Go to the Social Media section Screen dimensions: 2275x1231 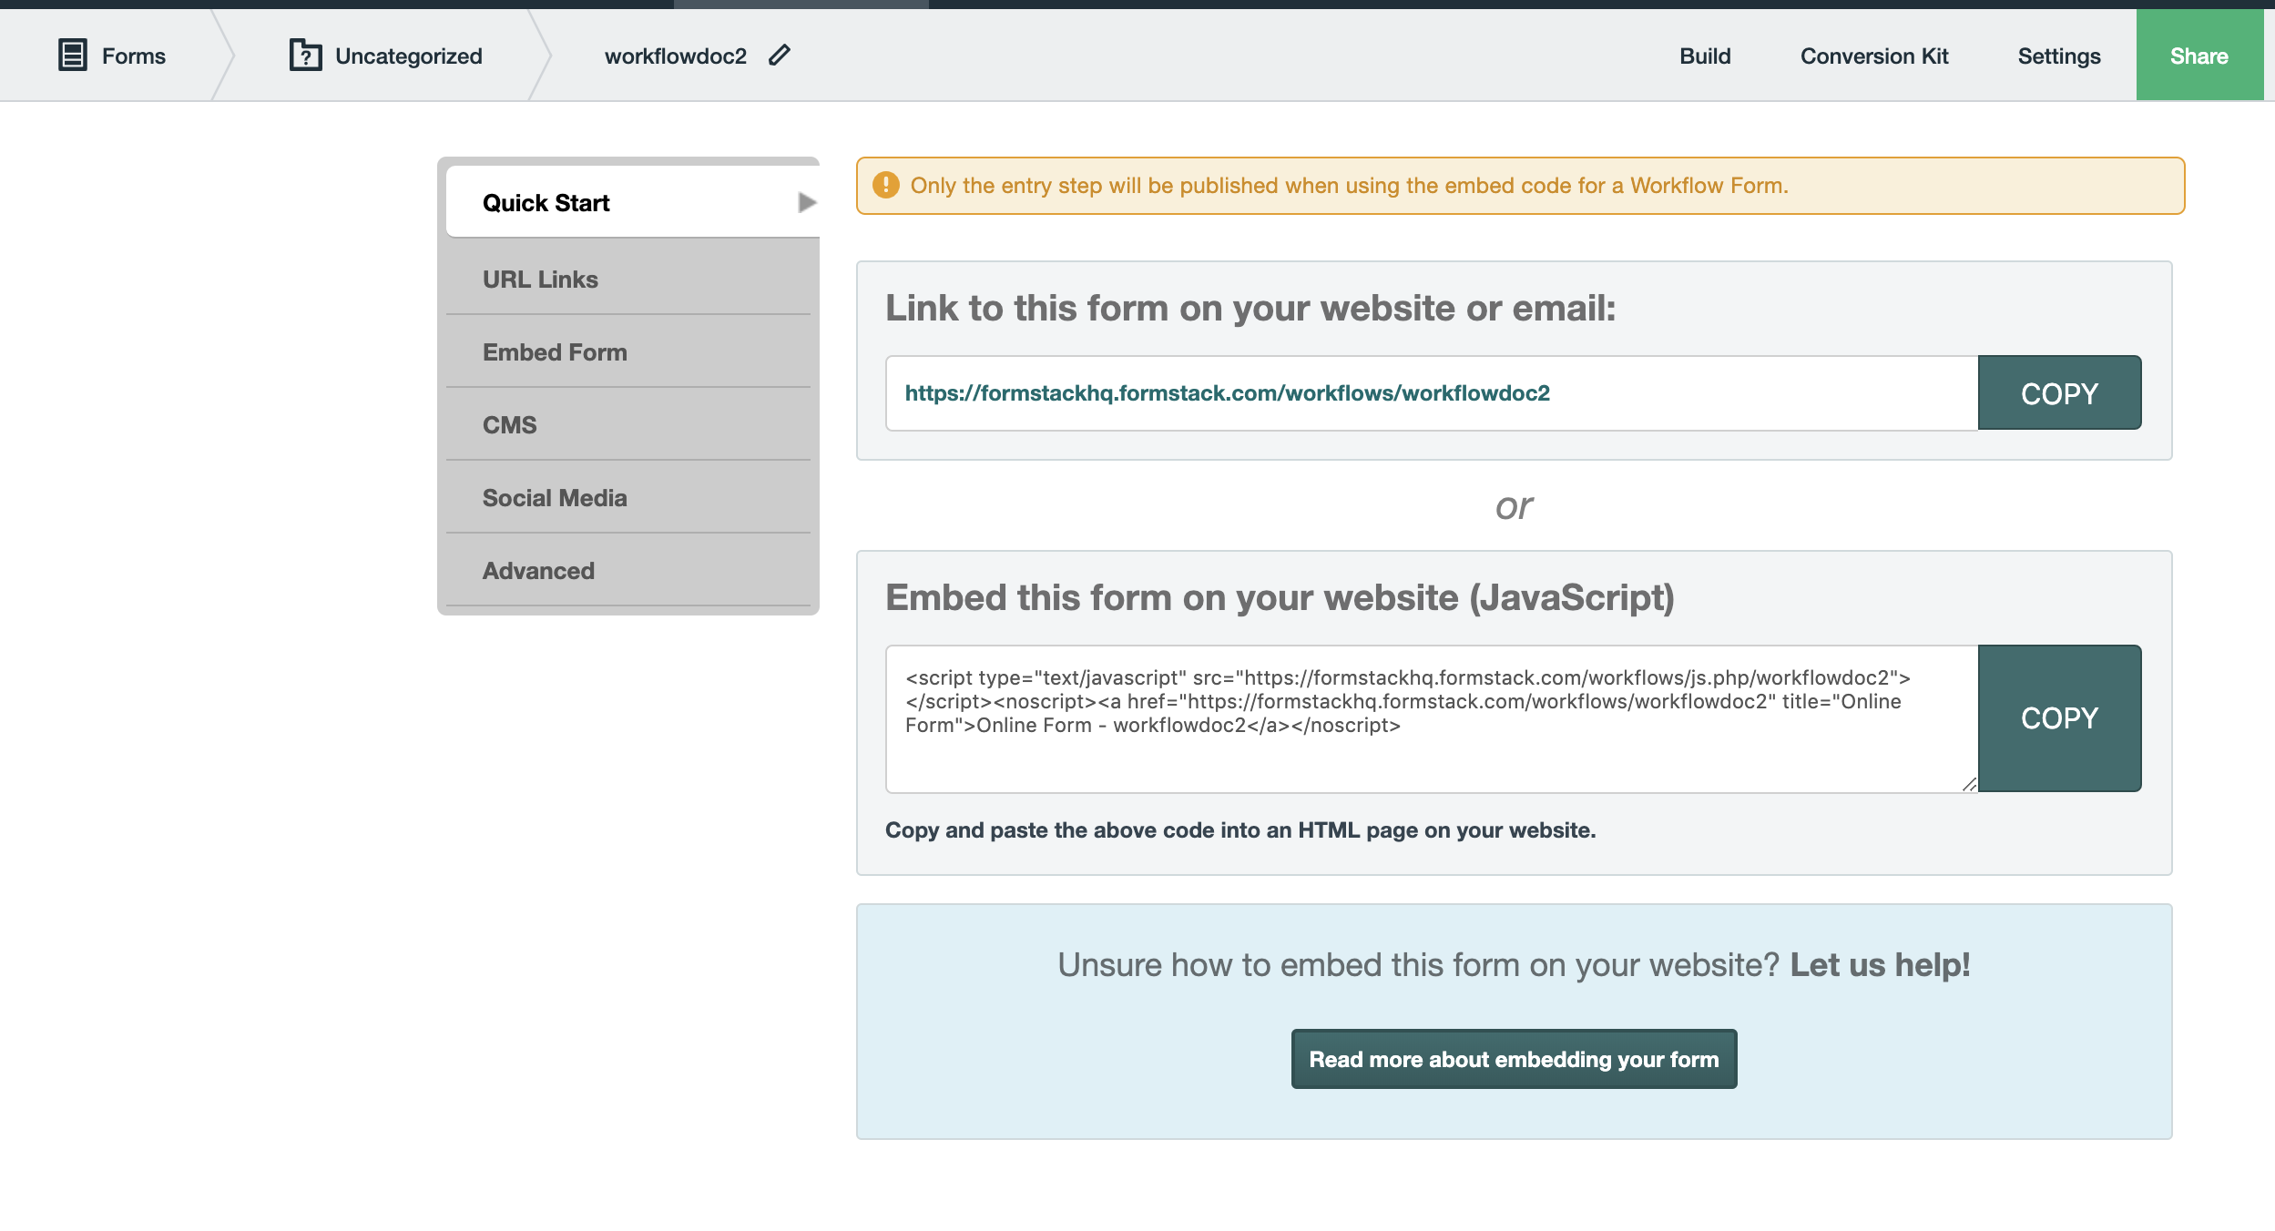tap(555, 498)
